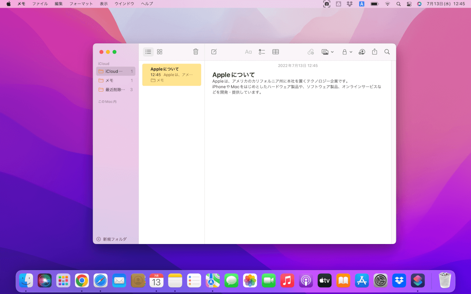Click the add link icon in toolbar
The width and height of the screenshot is (471, 294).
point(311,52)
